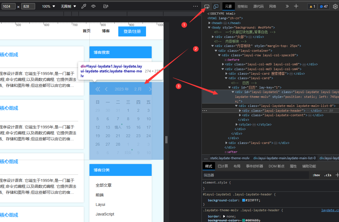The height and width of the screenshot is (222, 339).
Task: Select the 全部文章 category
Action: click(104, 185)
